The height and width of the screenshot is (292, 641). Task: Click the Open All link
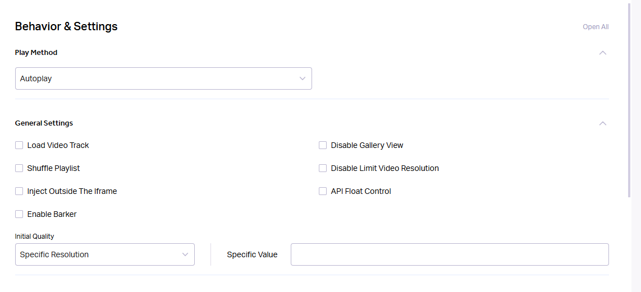(x=596, y=27)
